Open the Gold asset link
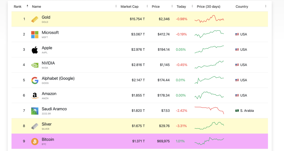Screen dimensions: 284x151 (x=46, y=17)
